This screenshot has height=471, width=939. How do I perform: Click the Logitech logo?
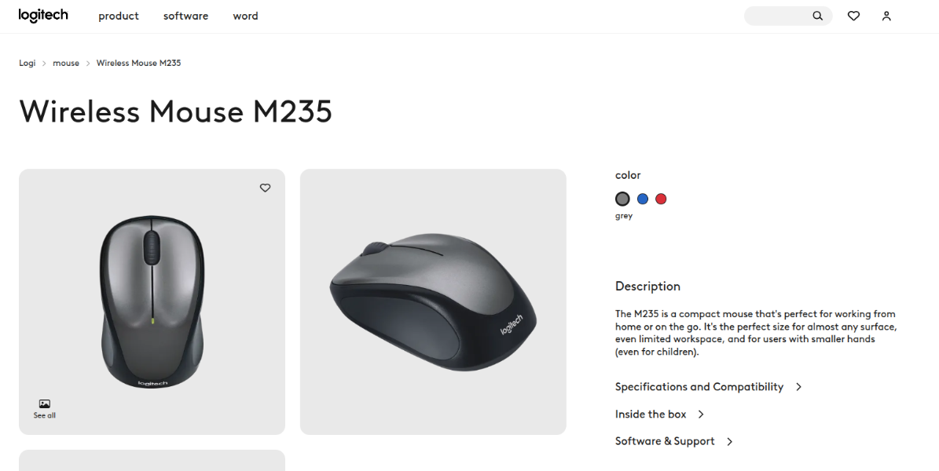click(x=43, y=16)
